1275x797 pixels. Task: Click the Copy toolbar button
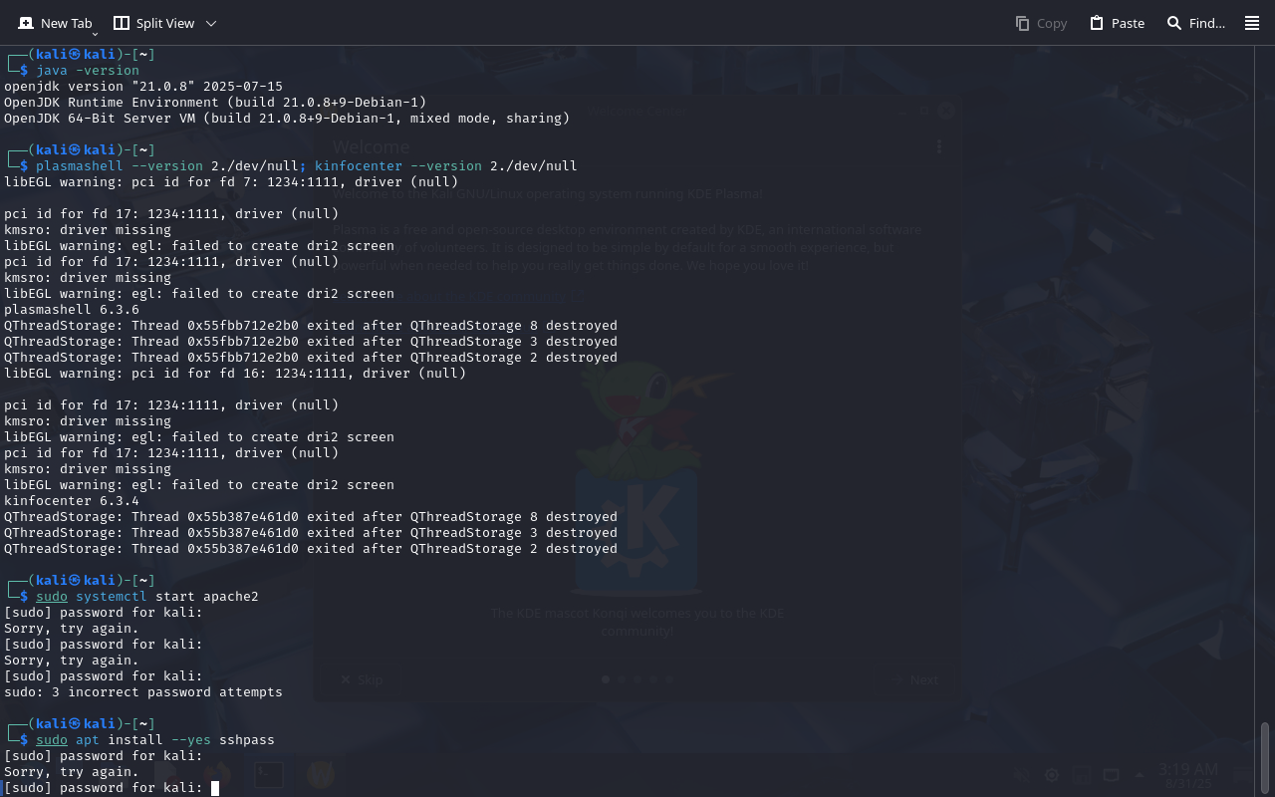[x=1041, y=23]
